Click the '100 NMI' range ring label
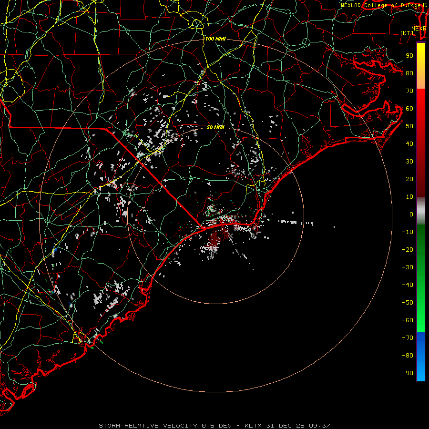The height and width of the screenshot is (429, 429). coord(215,39)
